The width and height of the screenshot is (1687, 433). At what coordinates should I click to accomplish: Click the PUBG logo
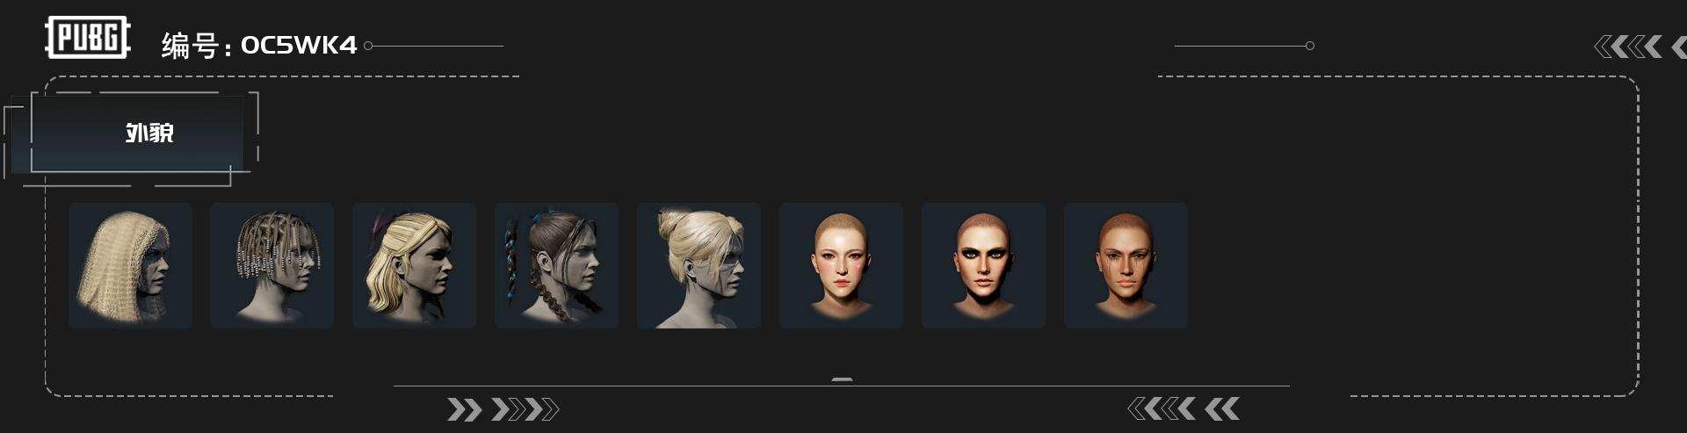88,39
